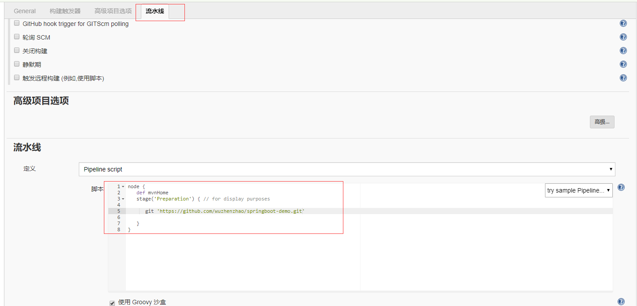Screen dimensions: 637x306
Task: Open help icon for 静默期
Action: coord(623,64)
